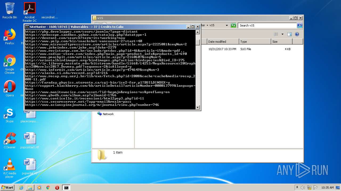Open Chrome from the taskbar
The image size is (341, 191).
pyautogui.click(x=48, y=188)
